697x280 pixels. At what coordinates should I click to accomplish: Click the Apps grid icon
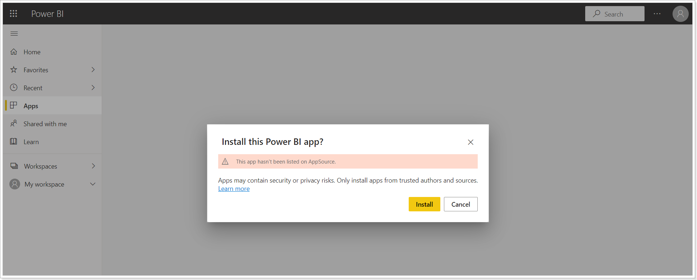coord(14,105)
